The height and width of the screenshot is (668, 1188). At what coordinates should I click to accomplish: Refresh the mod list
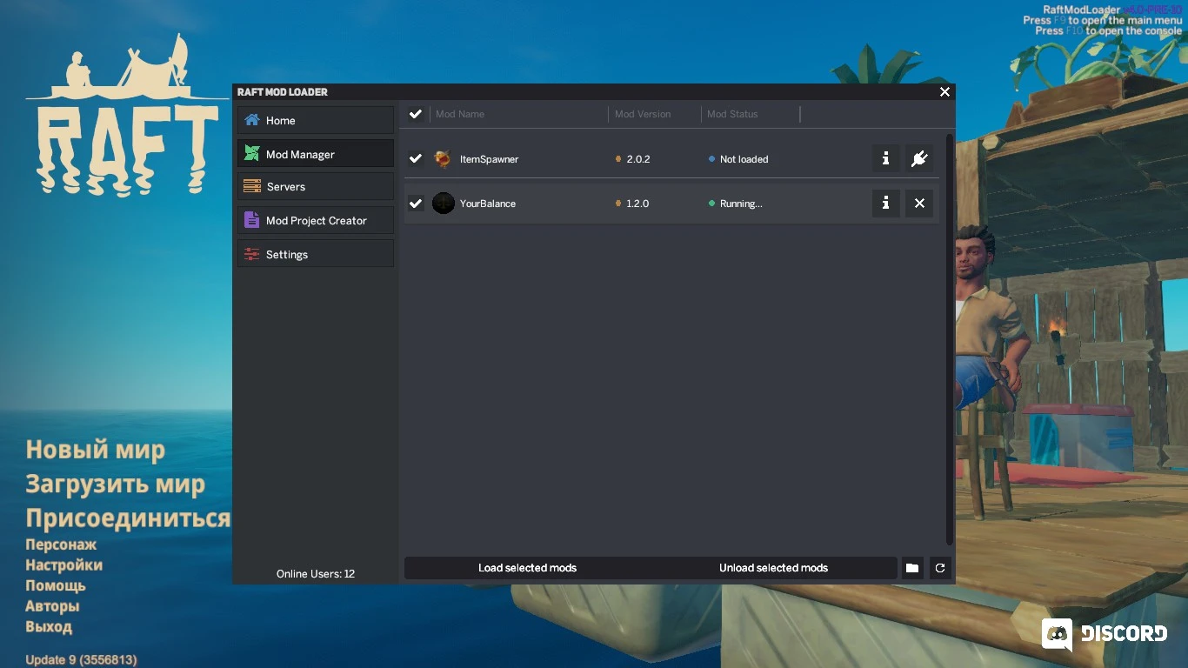(x=940, y=568)
